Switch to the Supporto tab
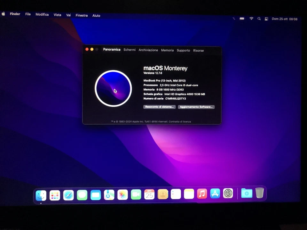The image size is (307, 230). 183,50
